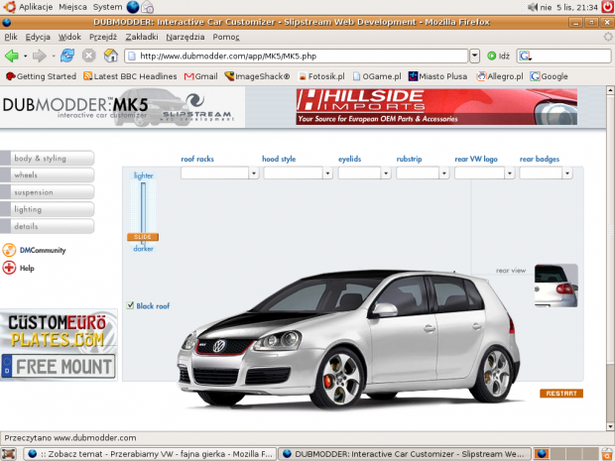Launch the mail client panel icon
615x461 pixels.
click(148, 7)
